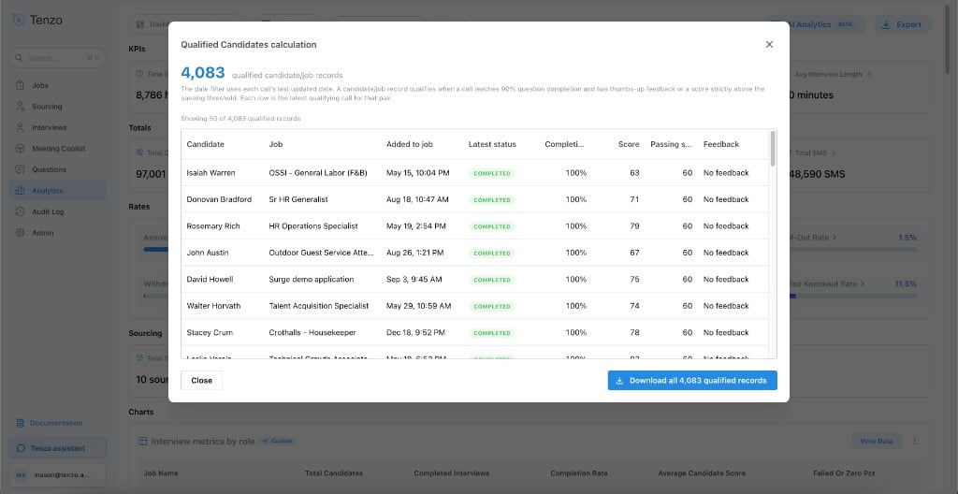Viewport: 958px width, 494px height.
Task: Click the Completion Rate column header behind dialog
Action: coord(578,473)
